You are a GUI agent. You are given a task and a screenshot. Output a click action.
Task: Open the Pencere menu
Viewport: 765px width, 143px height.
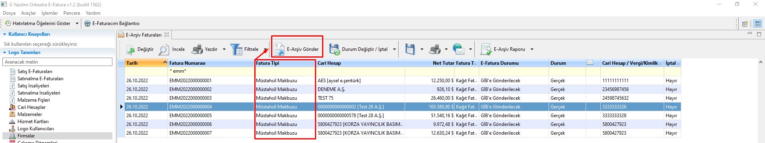click(x=72, y=13)
